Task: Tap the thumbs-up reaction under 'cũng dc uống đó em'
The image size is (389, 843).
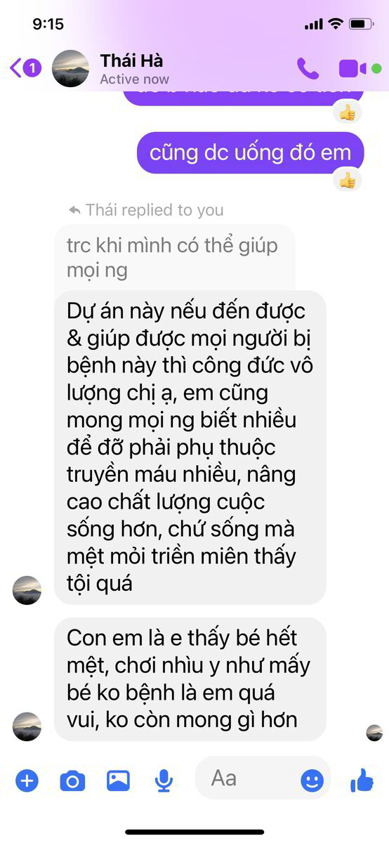Action: [348, 181]
